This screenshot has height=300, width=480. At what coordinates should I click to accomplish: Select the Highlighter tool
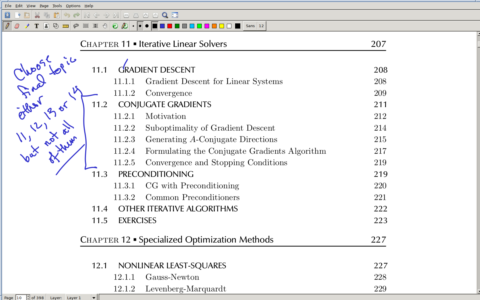pyautogui.click(x=27, y=26)
